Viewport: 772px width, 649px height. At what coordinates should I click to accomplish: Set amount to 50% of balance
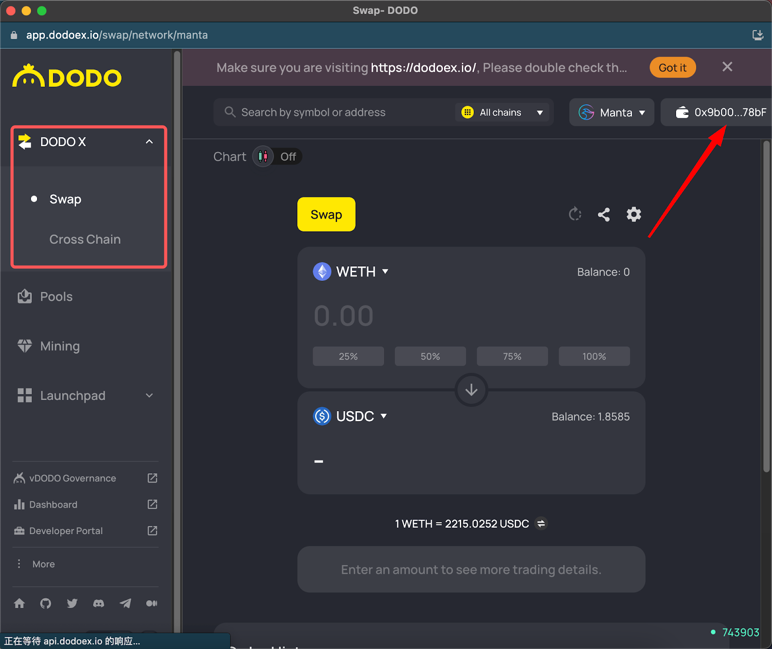tap(430, 356)
